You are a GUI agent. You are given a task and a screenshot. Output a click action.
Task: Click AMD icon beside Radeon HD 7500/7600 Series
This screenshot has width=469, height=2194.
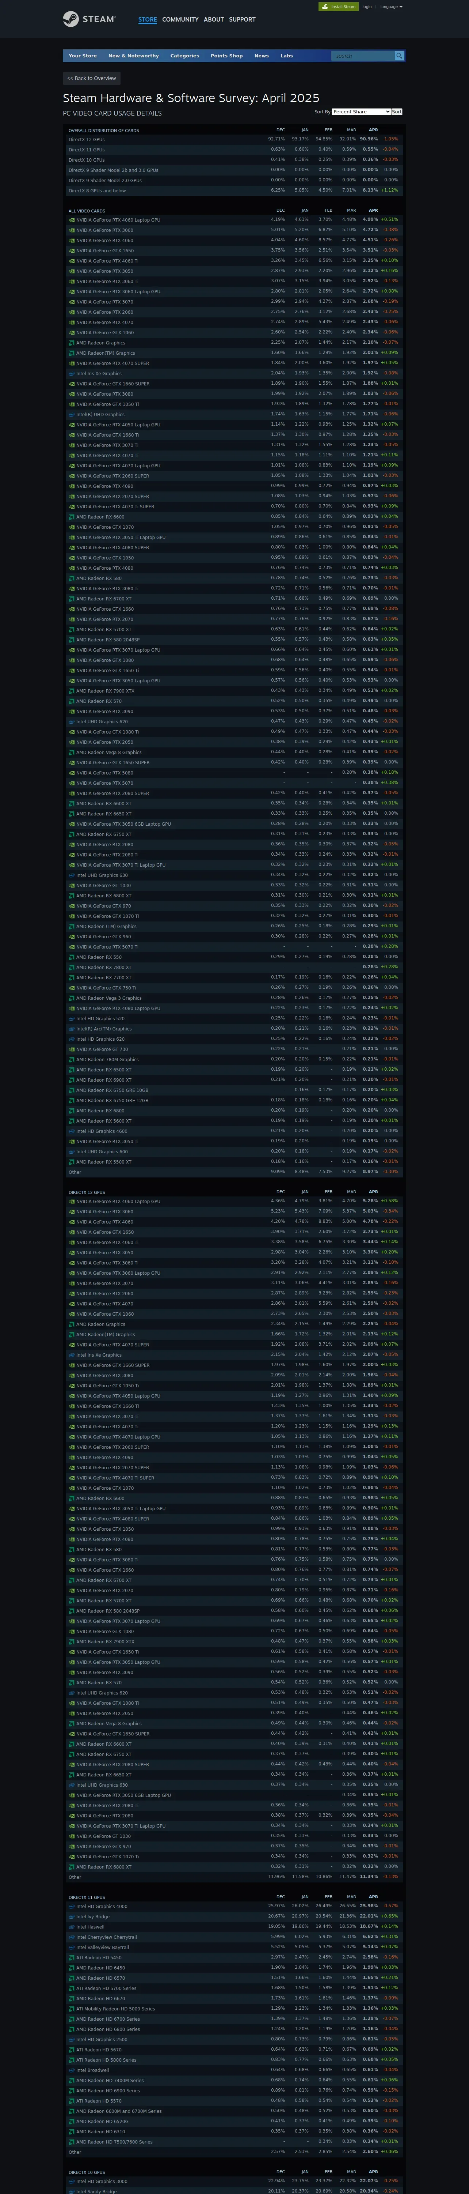[x=72, y=2141]
